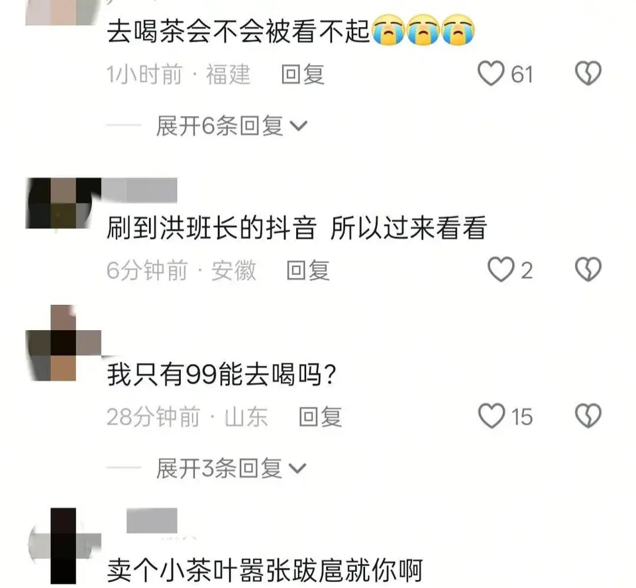Expand the 3 replies thread (展开3条回复)
The height and width of the screenshot is (588, 636).
tap(231, 468)
